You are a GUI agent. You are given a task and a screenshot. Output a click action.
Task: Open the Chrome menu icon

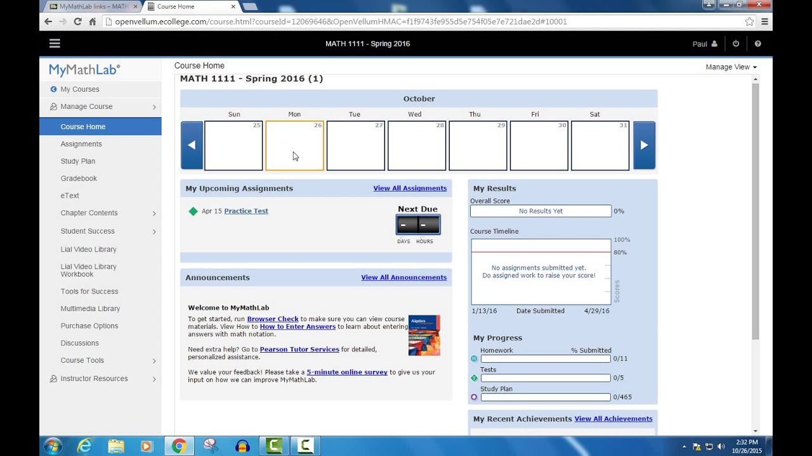coord(764,22)
